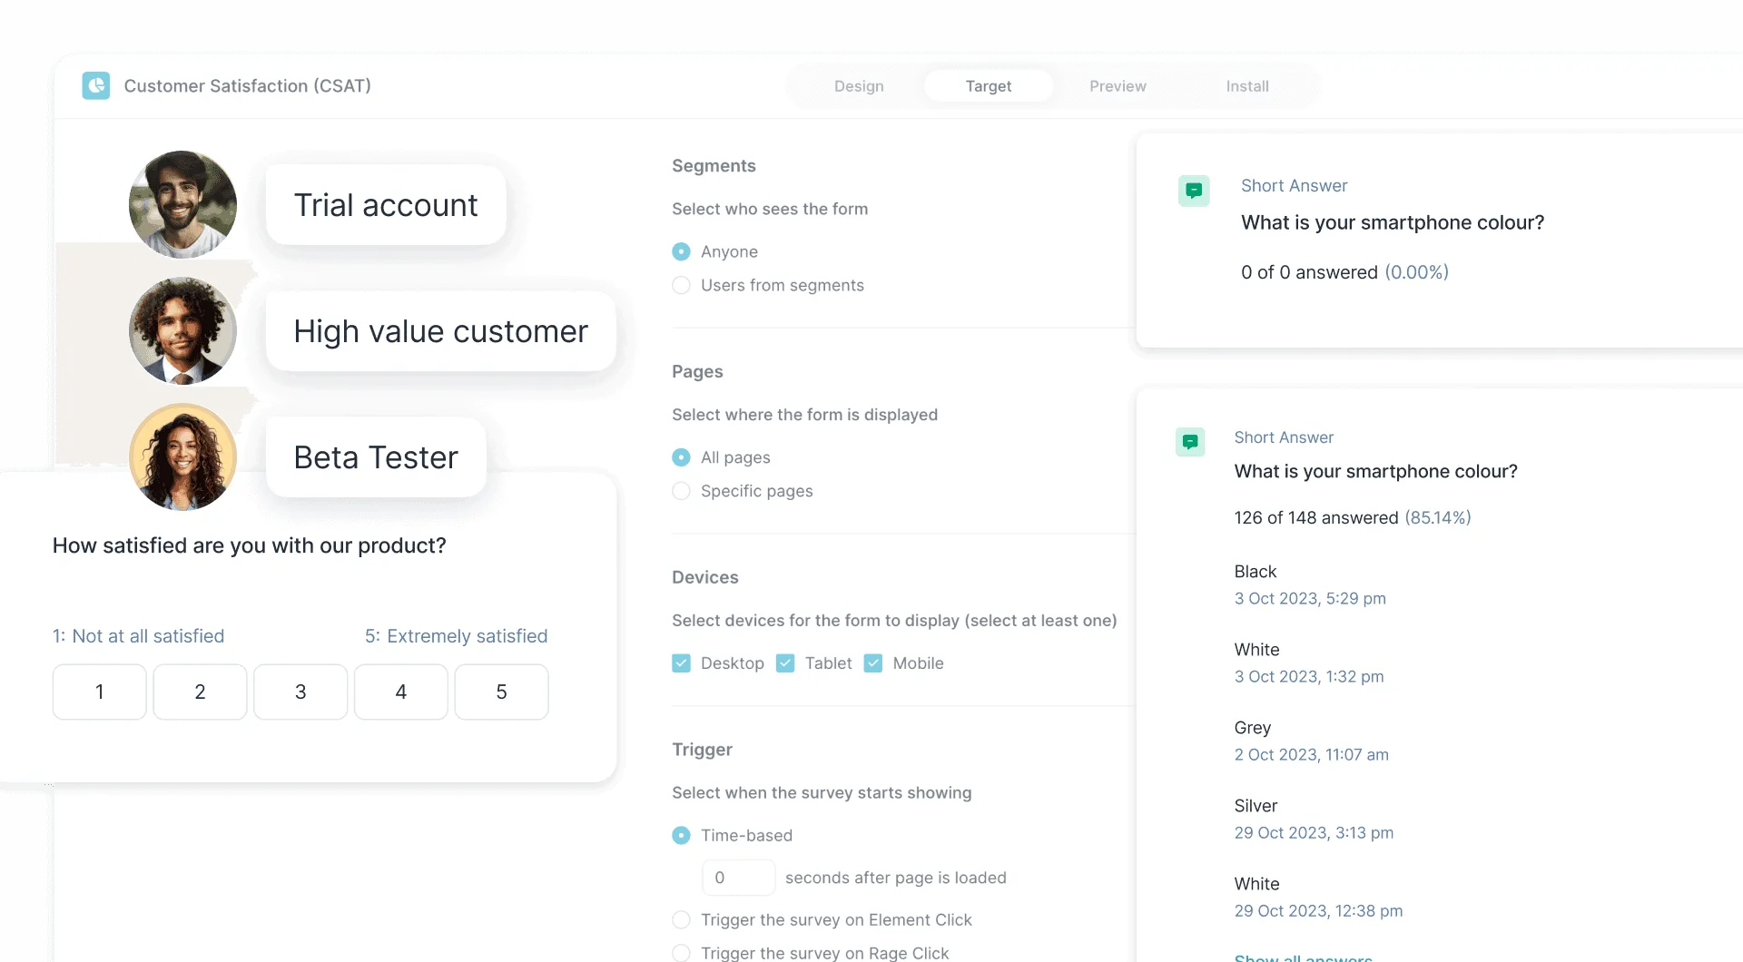Disable the Tablet device checkbox
The image size is (1743, 962).
click(784, 663)
